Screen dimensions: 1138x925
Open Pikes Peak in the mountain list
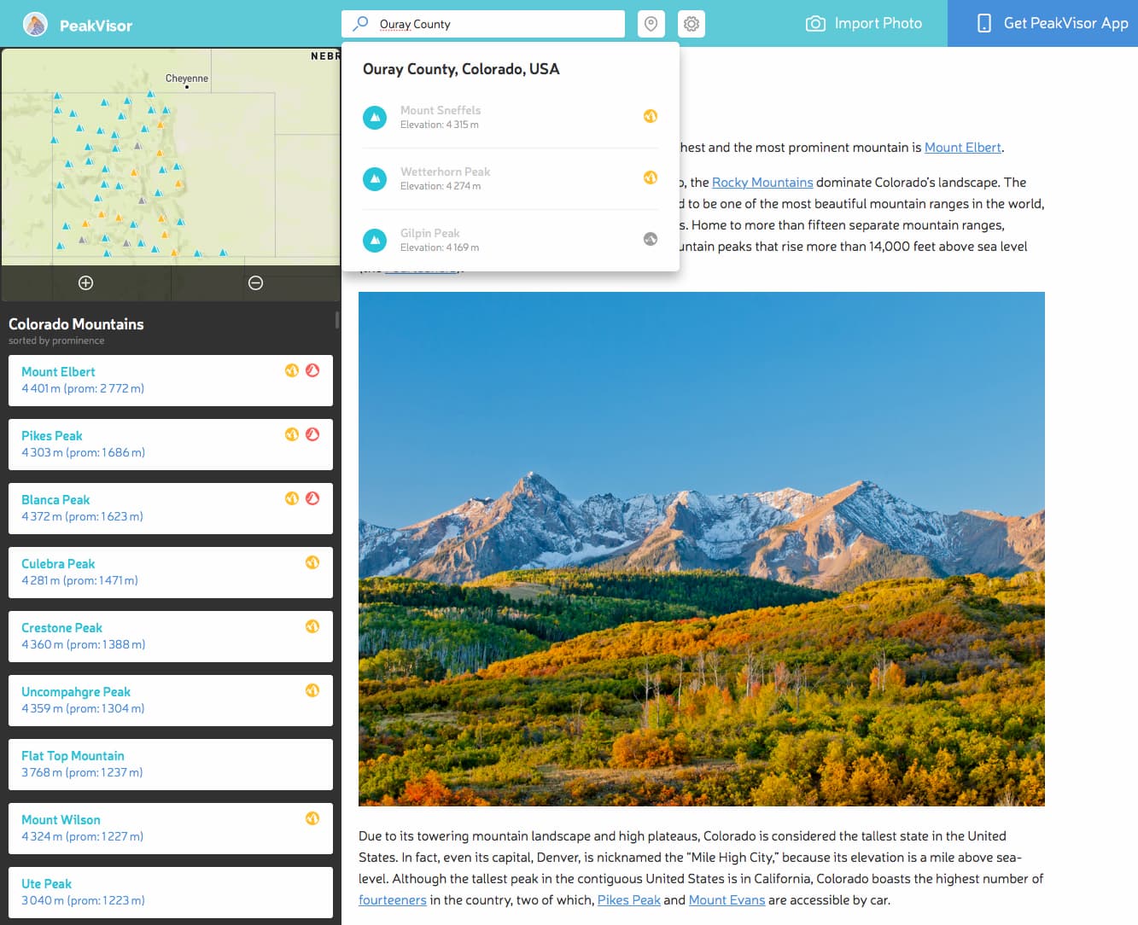pos(52,436)
